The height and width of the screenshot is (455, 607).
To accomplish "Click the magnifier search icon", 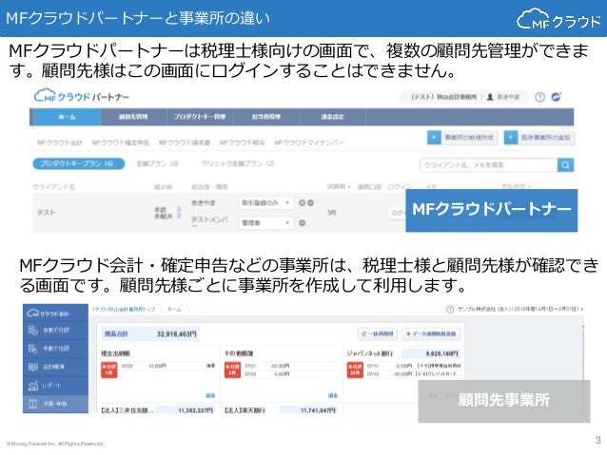I will 565,165.
